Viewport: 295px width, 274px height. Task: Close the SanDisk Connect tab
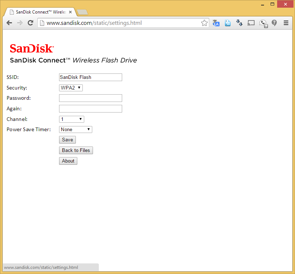click(x=70, y=12)
